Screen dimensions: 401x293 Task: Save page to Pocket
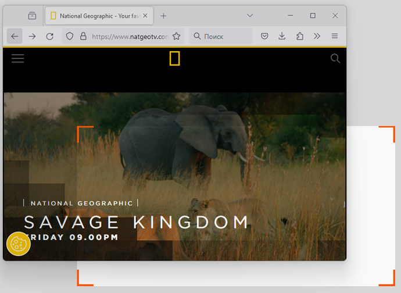pyautogui.click(x=264, y=37)
